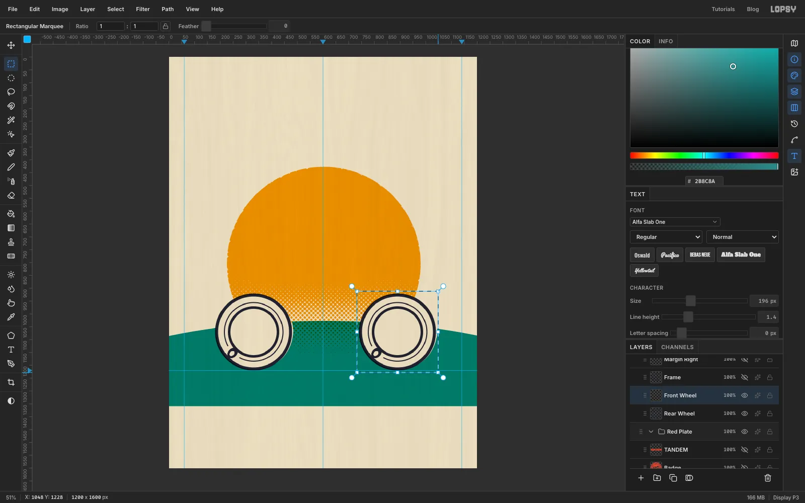Open the Alfa Slab One font dropdown
Screen dimensions: 805x503
[x=675, y=222]
